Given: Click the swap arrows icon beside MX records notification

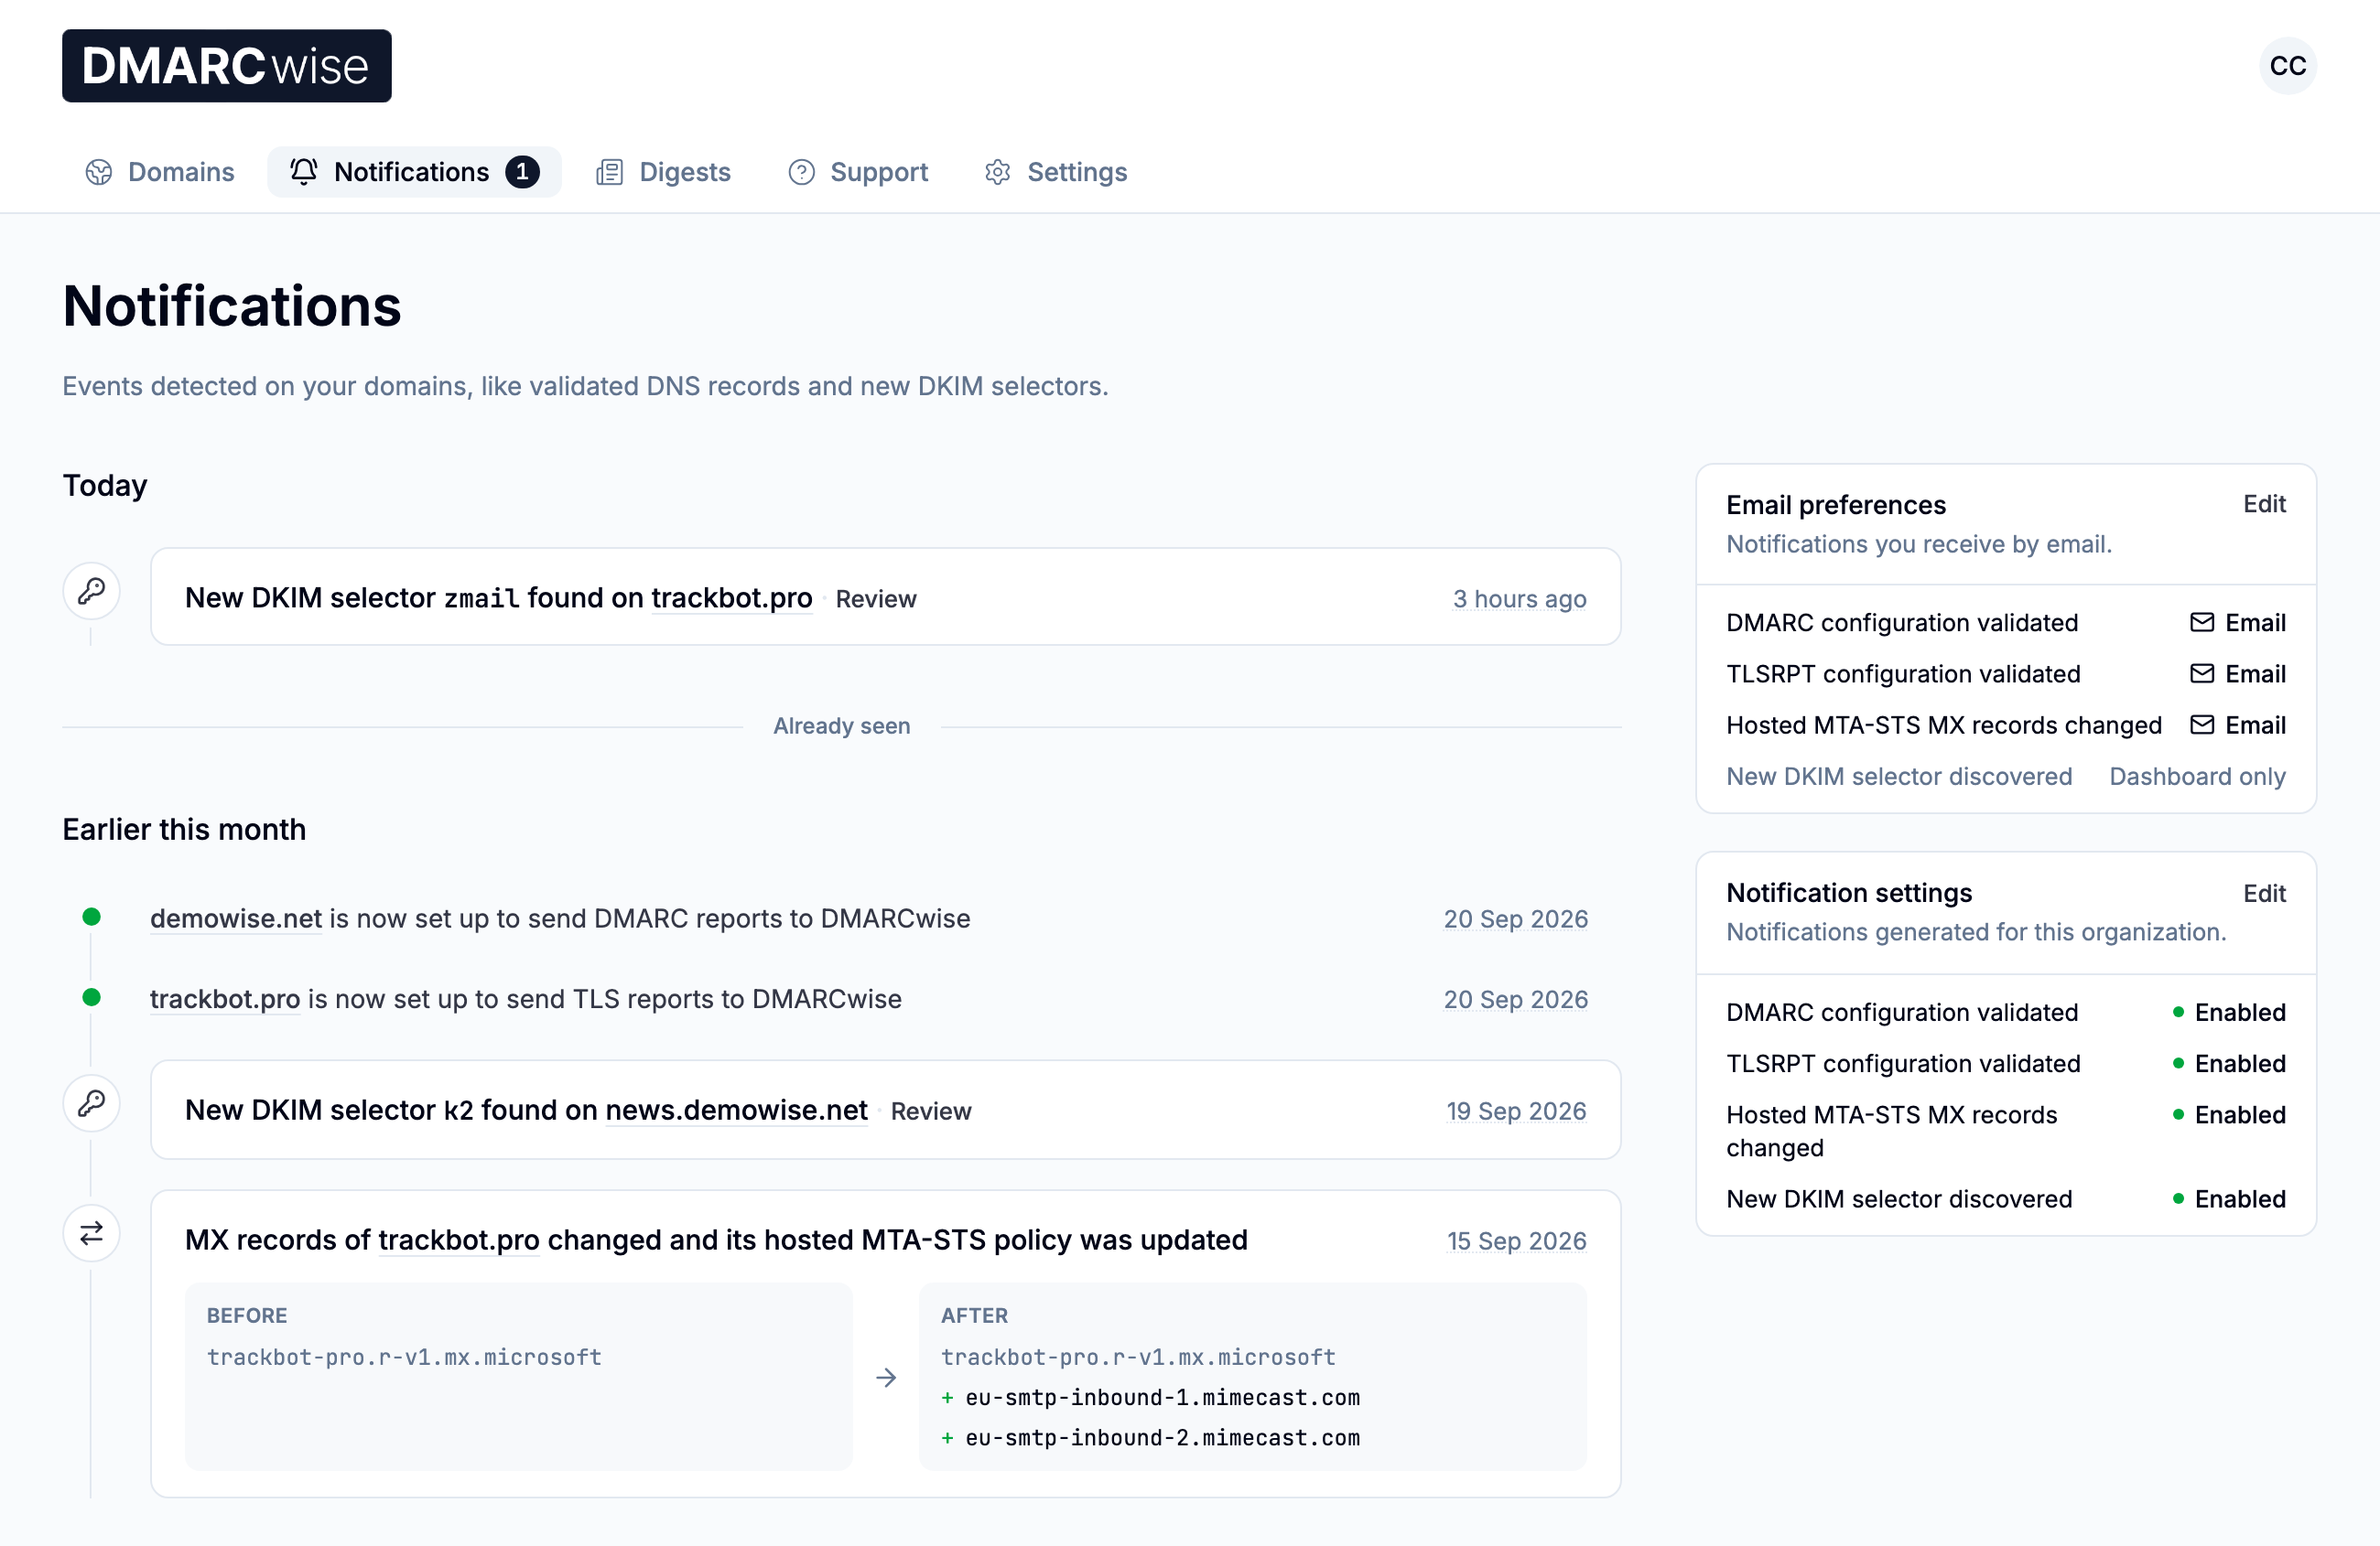Looking at the screenshot, I should [x=92, y=1233].
